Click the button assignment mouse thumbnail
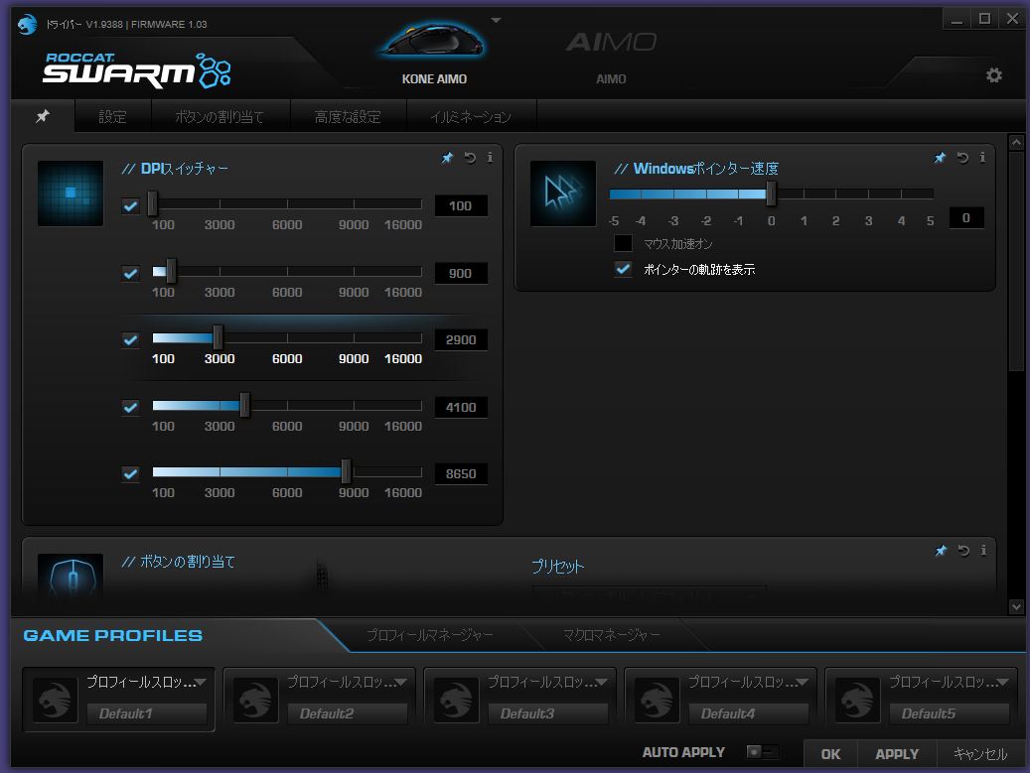Screen dimensions: 1030x773 click(x=71, y=576)
